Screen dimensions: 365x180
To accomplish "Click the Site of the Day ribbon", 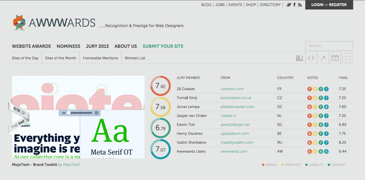I will click(x=19, y=118).
